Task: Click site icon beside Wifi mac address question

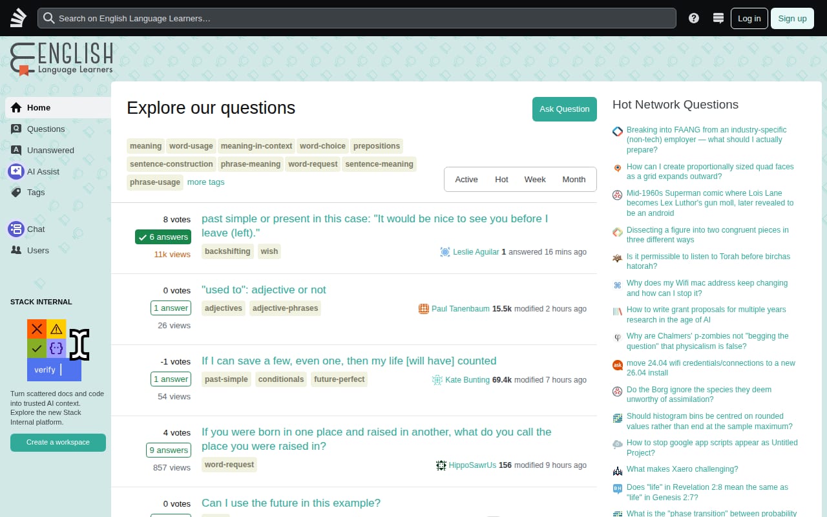Action: (618, 284)
